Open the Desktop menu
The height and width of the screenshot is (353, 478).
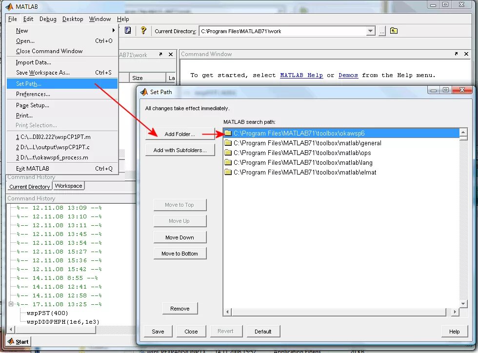(x=73, y=19)
